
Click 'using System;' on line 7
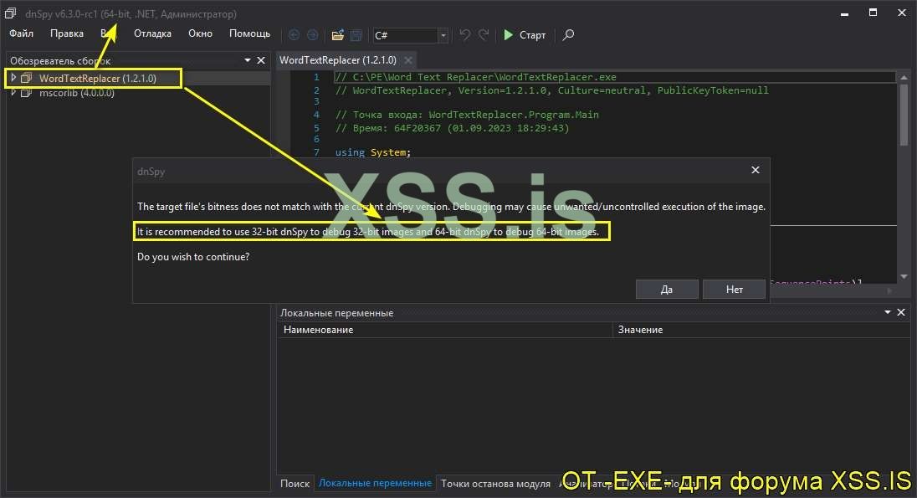(373, 152)
